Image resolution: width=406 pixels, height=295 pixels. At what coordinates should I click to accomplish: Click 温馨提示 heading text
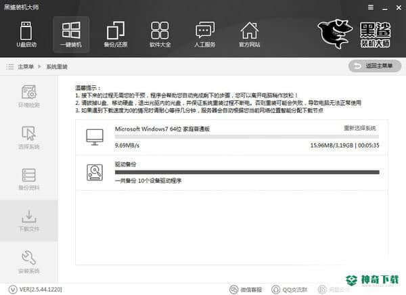pyautogui.click(x=87, y=88)
